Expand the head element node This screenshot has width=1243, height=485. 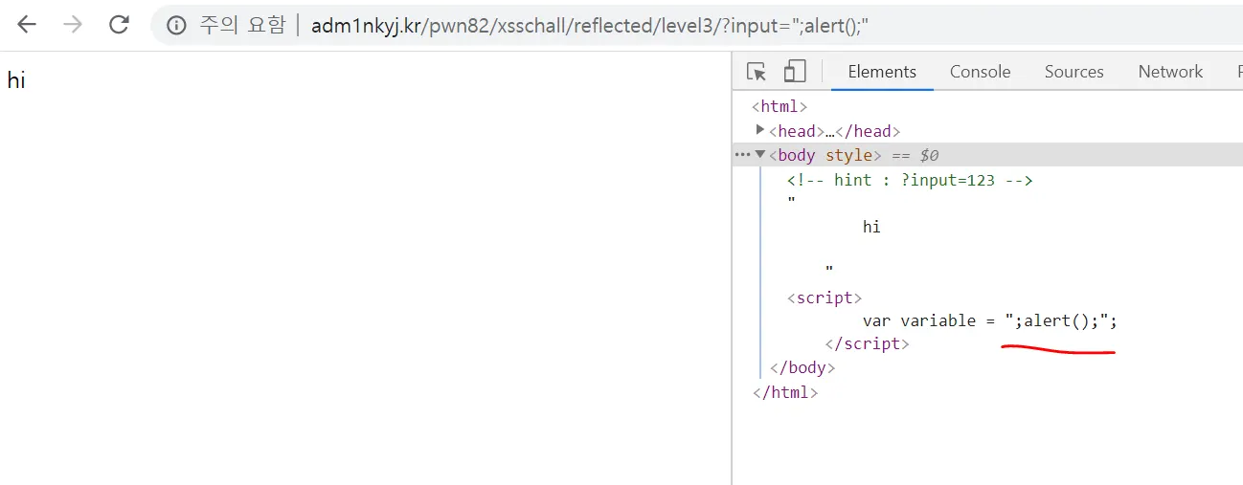coord(760,130)
